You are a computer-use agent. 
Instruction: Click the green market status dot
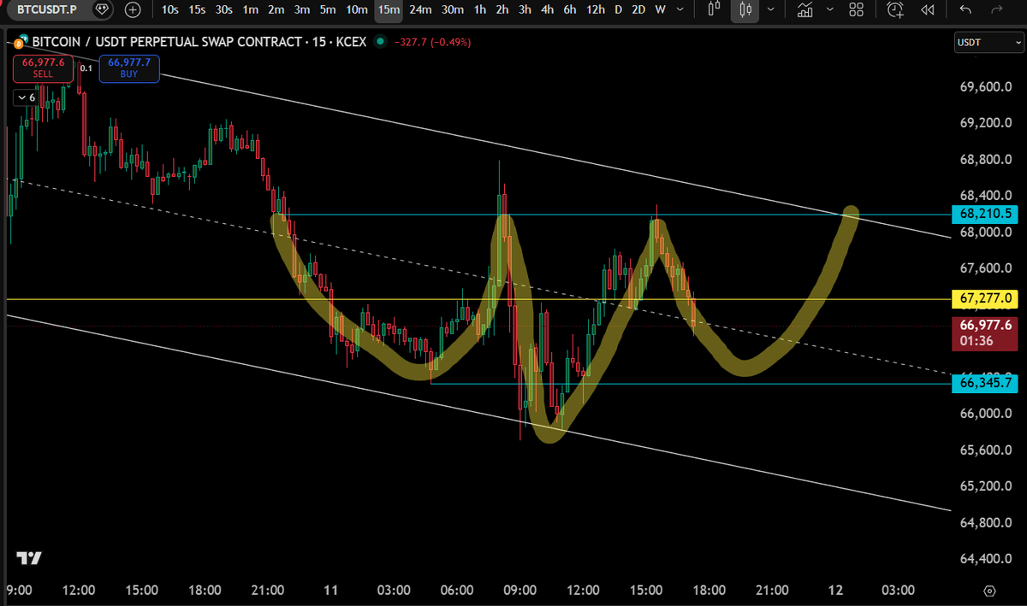click(x=381, y=42)
